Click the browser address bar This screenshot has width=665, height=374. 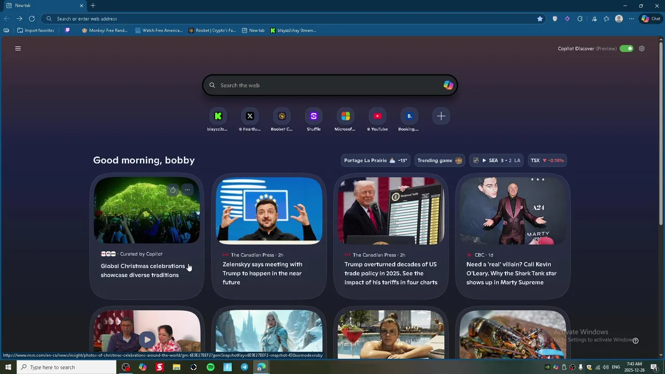coord(294,19)
